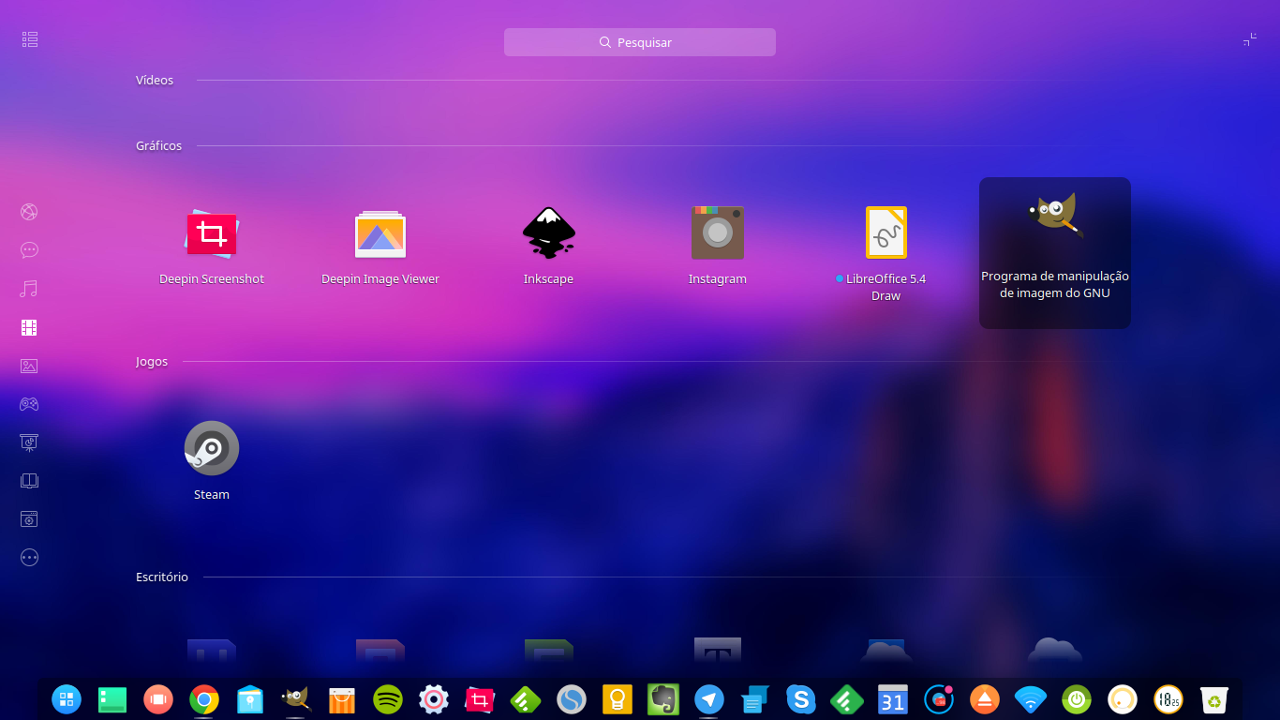Image resolution: width=1280 pixels, height=720 pixels.
Task: Click the green power button icon
Action: pos(1077,698)
